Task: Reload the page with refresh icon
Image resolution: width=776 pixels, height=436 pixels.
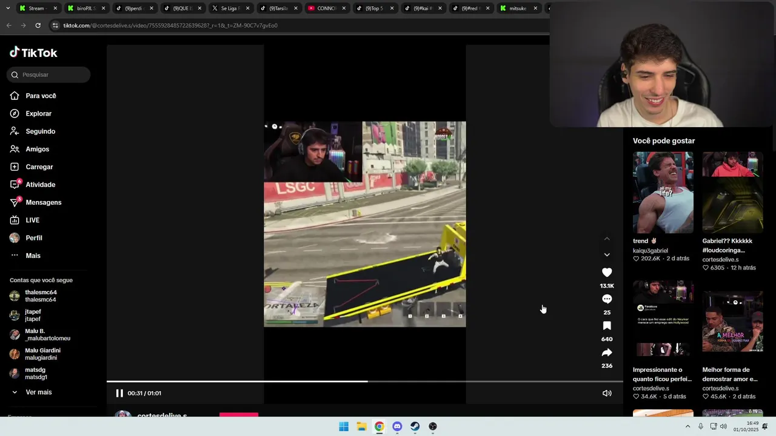Action: click(x=38, y=25)
